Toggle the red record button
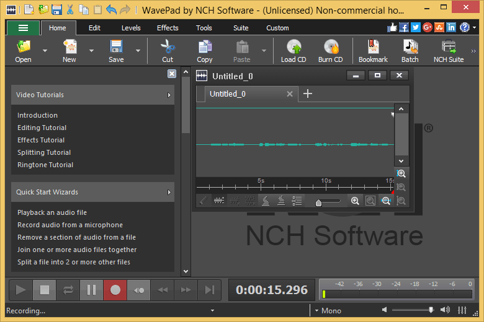The image size is (484, 322). point(115,290)
